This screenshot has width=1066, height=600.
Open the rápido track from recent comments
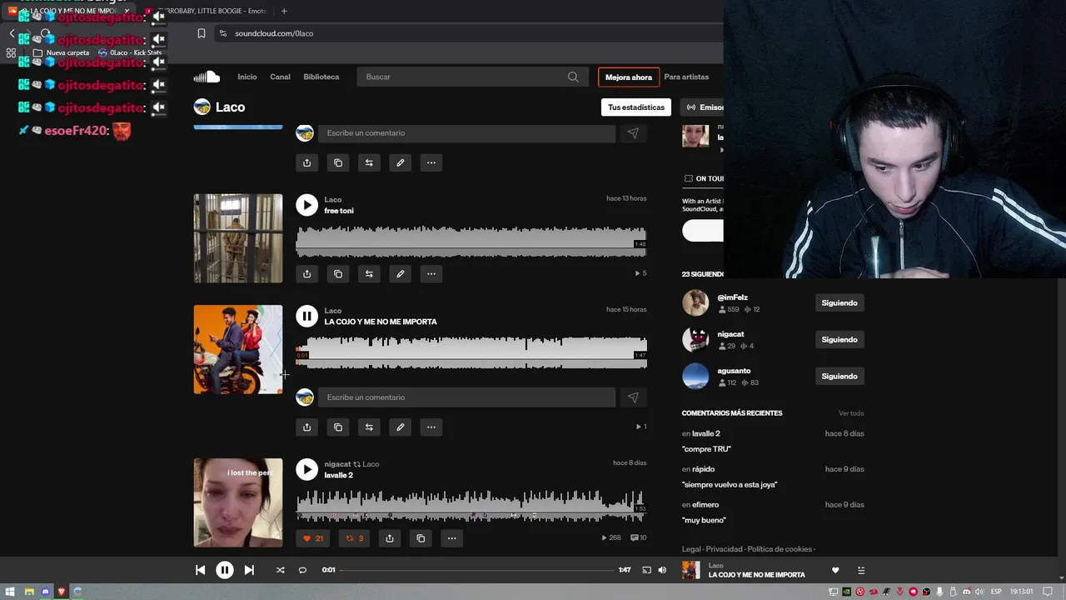click(x=704, y=469)
